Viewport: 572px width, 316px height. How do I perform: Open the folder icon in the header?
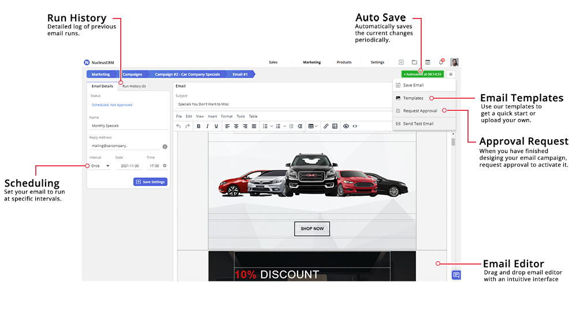pos(414,62)
